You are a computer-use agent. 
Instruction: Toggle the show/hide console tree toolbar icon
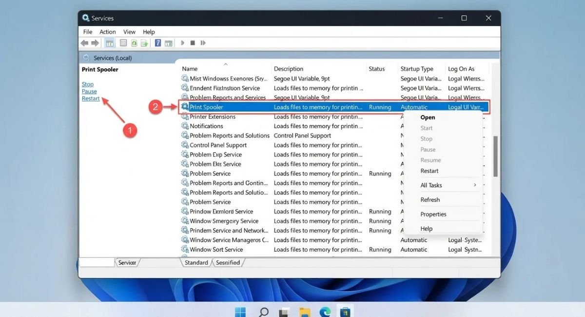coord(110,43)
